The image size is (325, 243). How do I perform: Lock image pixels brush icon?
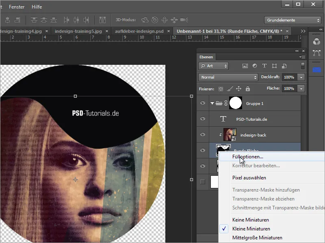(230, 89)
